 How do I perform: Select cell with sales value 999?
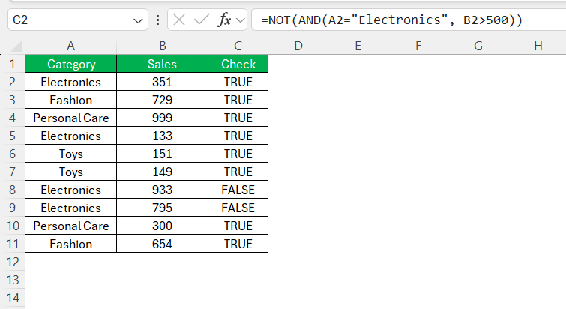point(163,118)
